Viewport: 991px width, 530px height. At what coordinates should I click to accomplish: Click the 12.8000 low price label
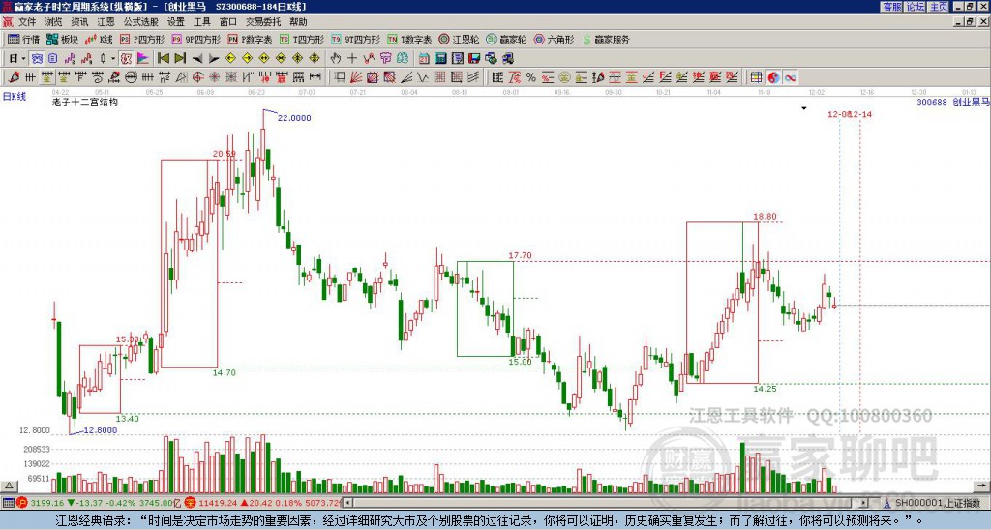(x=101, y=430)
